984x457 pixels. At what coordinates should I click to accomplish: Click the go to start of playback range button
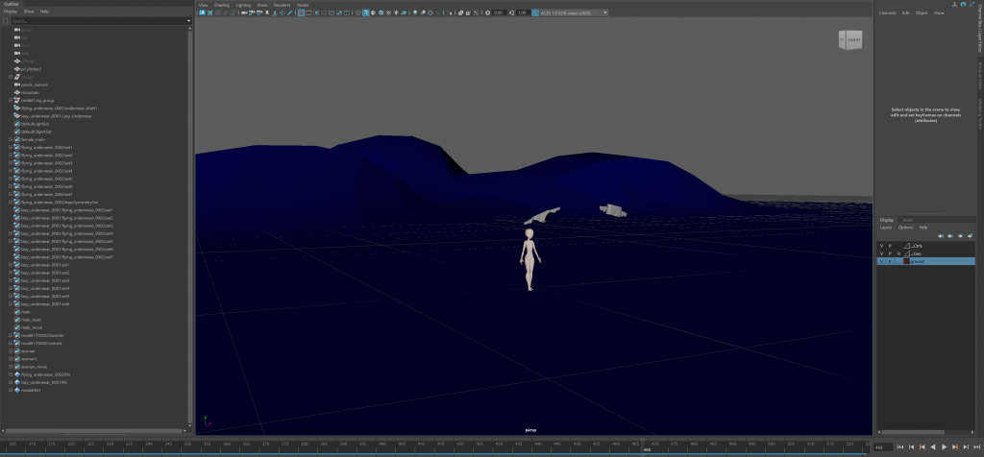pyautogui.click(x=898, y=447)
